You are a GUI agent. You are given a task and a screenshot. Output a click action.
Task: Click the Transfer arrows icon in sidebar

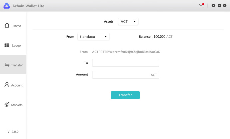7,65
